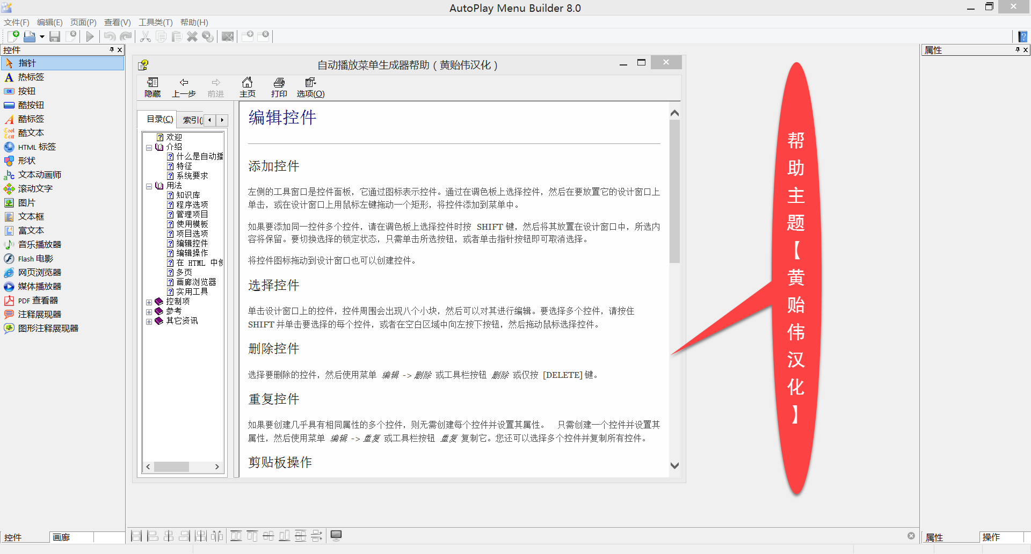
Task: Collapse the 用法 tree node
Action: 149,186
